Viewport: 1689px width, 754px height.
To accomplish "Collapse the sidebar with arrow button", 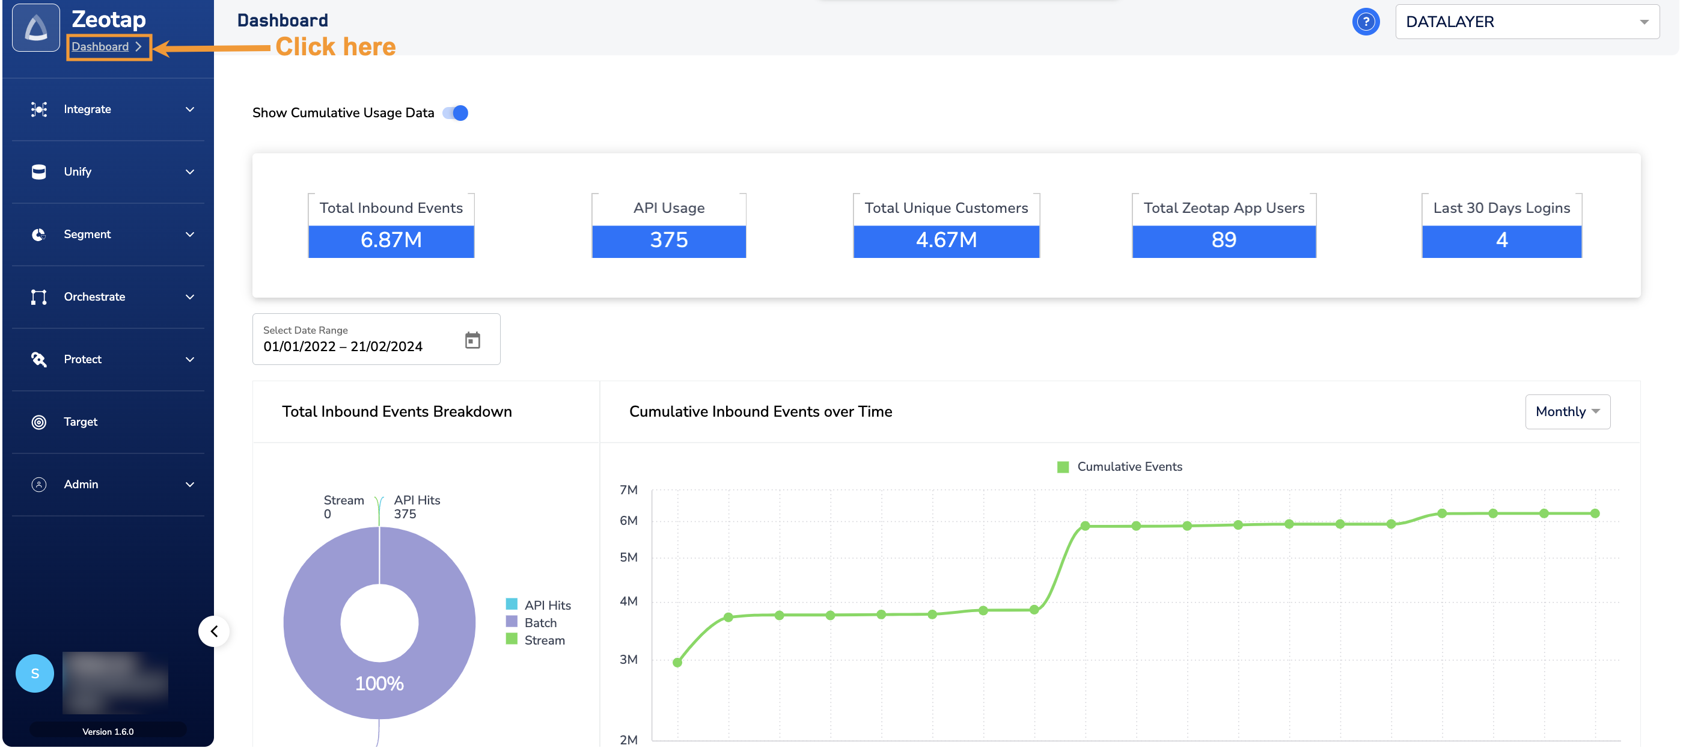I will click(x=214, y=631).
